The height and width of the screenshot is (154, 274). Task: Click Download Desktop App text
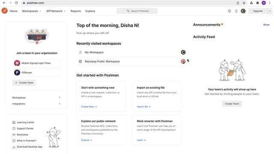click(x=30, y=147)
